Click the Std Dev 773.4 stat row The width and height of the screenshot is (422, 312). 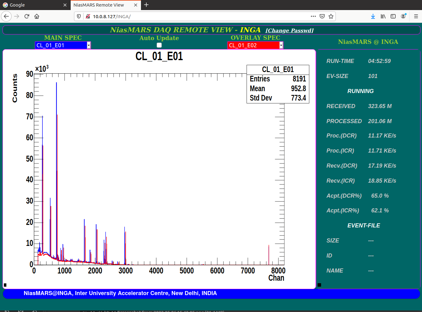[x=278, y=98]
